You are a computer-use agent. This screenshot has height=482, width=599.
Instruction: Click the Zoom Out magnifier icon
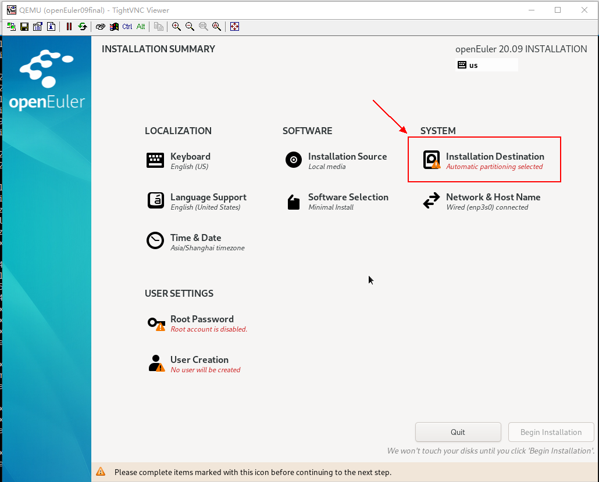[190, 27]
